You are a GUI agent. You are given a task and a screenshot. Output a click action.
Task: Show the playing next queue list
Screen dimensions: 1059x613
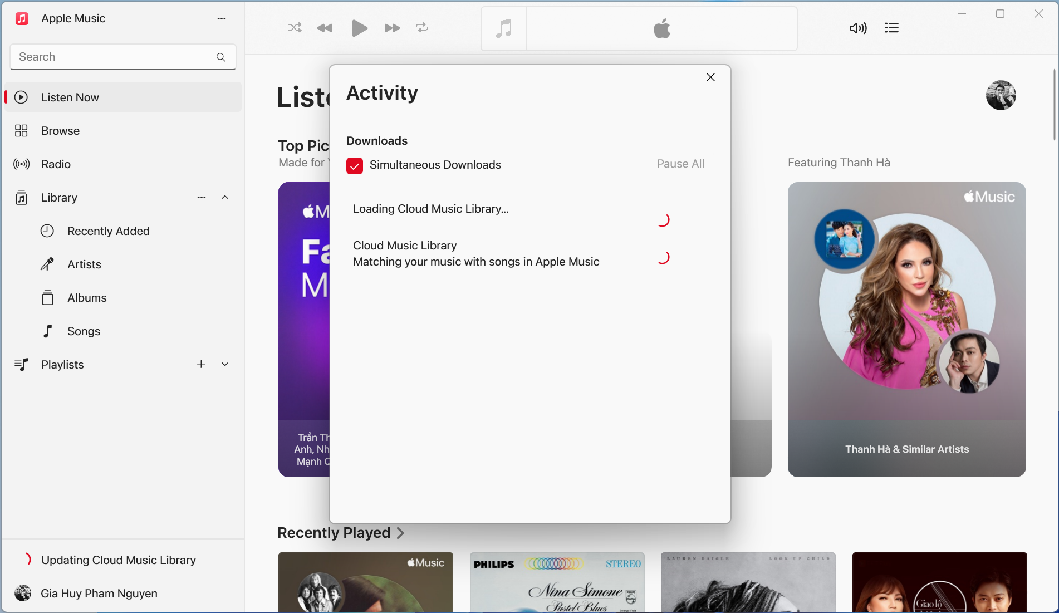pyautogui.click(x=891, y=28)
